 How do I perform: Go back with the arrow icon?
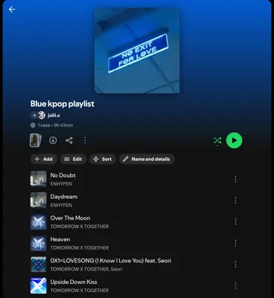coord(12,10)
